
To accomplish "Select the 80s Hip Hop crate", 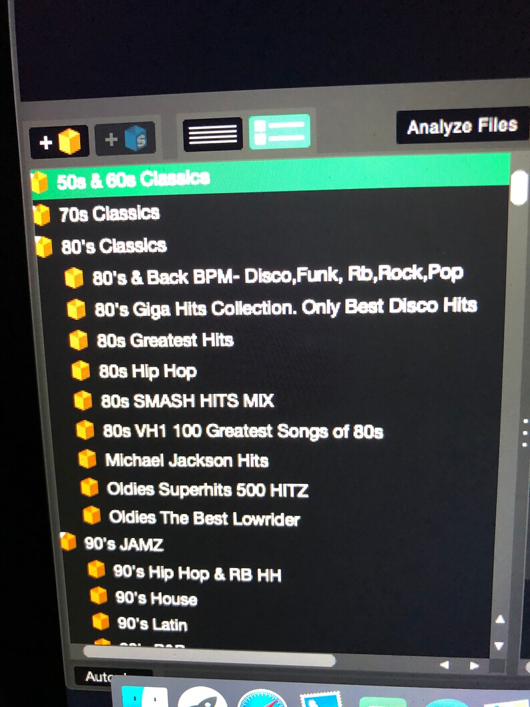I will (148, 372).
